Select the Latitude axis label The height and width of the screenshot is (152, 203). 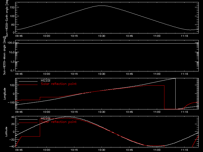tap(6, 132)
